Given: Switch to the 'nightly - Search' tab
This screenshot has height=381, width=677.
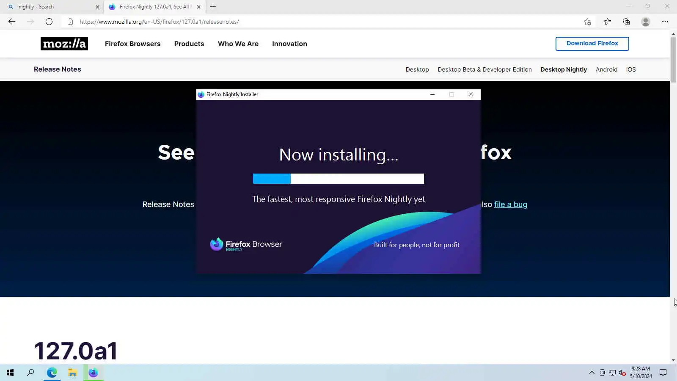Looking at the screenshot, I should click(x=51, y=7).
